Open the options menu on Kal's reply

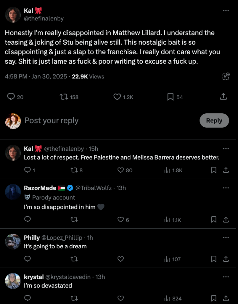click(226, 149)
